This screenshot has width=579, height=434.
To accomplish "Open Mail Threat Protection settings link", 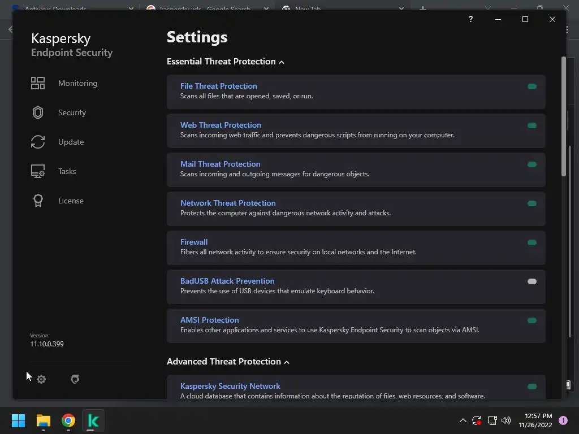I will click(x=220, y=164).
